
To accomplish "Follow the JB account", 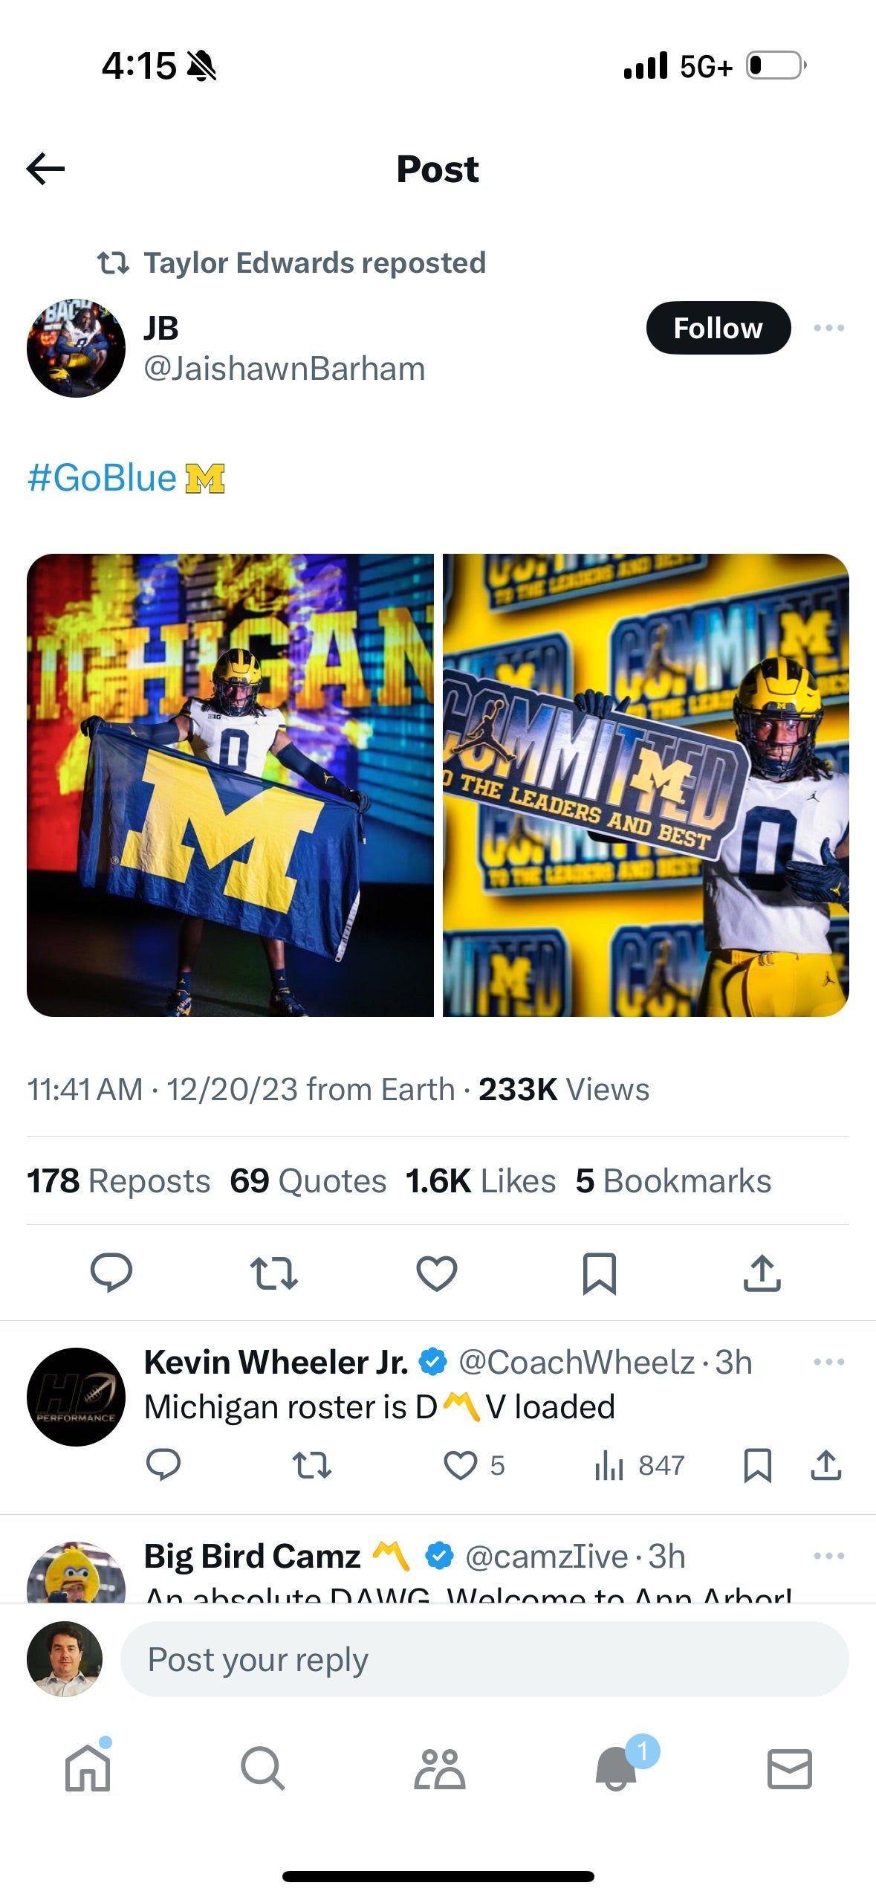I will click(718, 328).
